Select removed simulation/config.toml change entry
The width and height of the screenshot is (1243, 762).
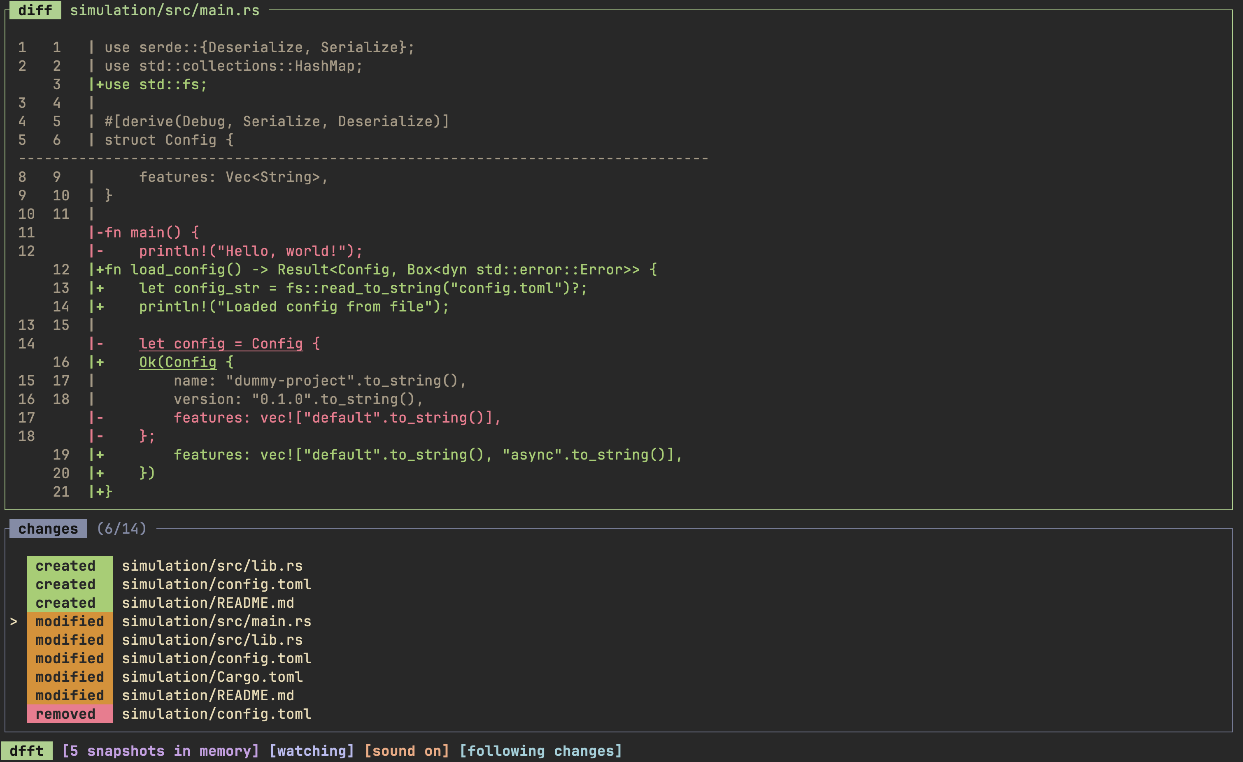point(216,713)
